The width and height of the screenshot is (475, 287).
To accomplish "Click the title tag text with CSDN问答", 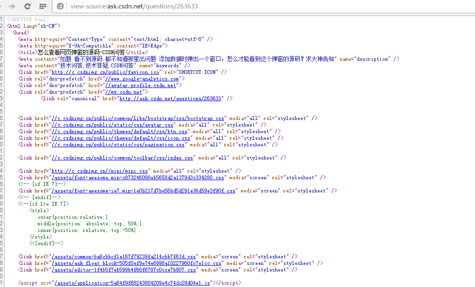I will [x=83, y=52].
